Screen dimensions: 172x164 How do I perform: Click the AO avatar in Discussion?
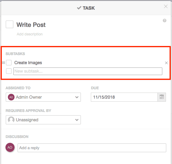[10, 147]
